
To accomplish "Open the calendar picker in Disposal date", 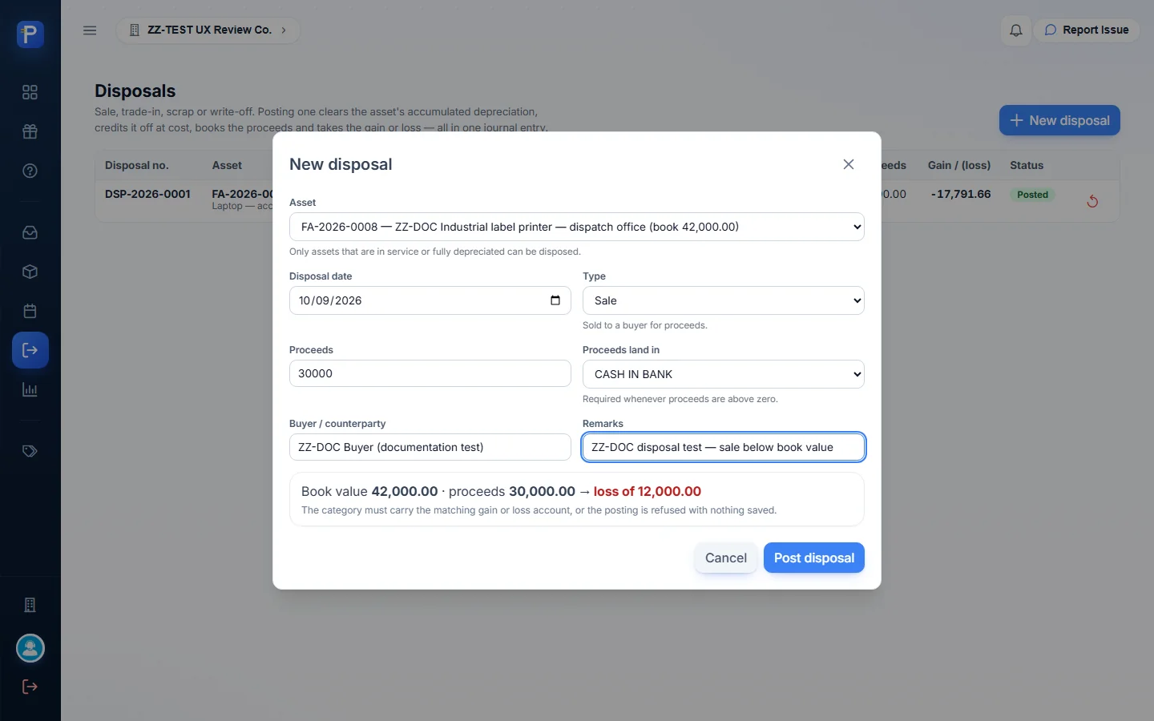I will click(555, 300).
